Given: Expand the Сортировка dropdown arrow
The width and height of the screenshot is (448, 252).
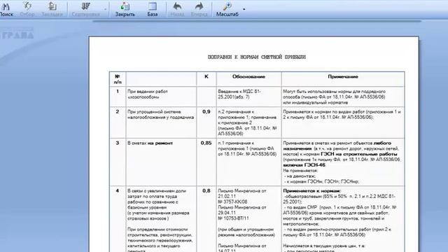Looking at the screenshot, I should point(106,9).
